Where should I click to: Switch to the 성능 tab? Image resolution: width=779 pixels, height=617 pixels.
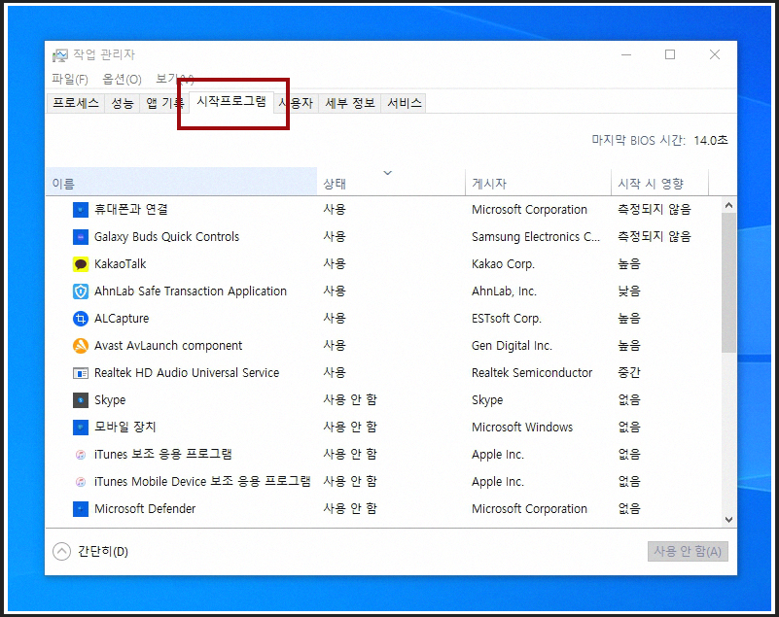click(123, 103)
